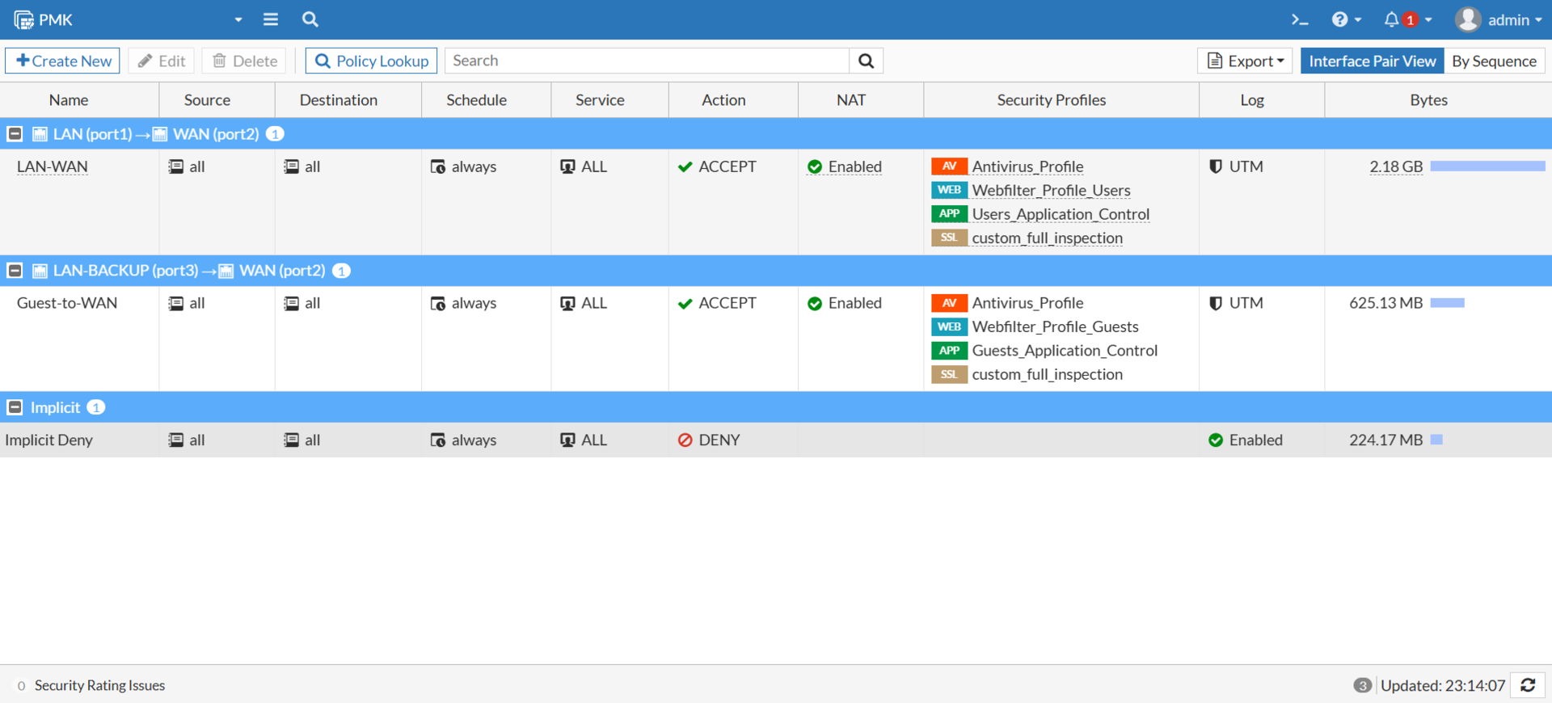Click the AV badge on LAN-WAN policy
This screenshot has height=703, width=1552.
coord(949,166)
